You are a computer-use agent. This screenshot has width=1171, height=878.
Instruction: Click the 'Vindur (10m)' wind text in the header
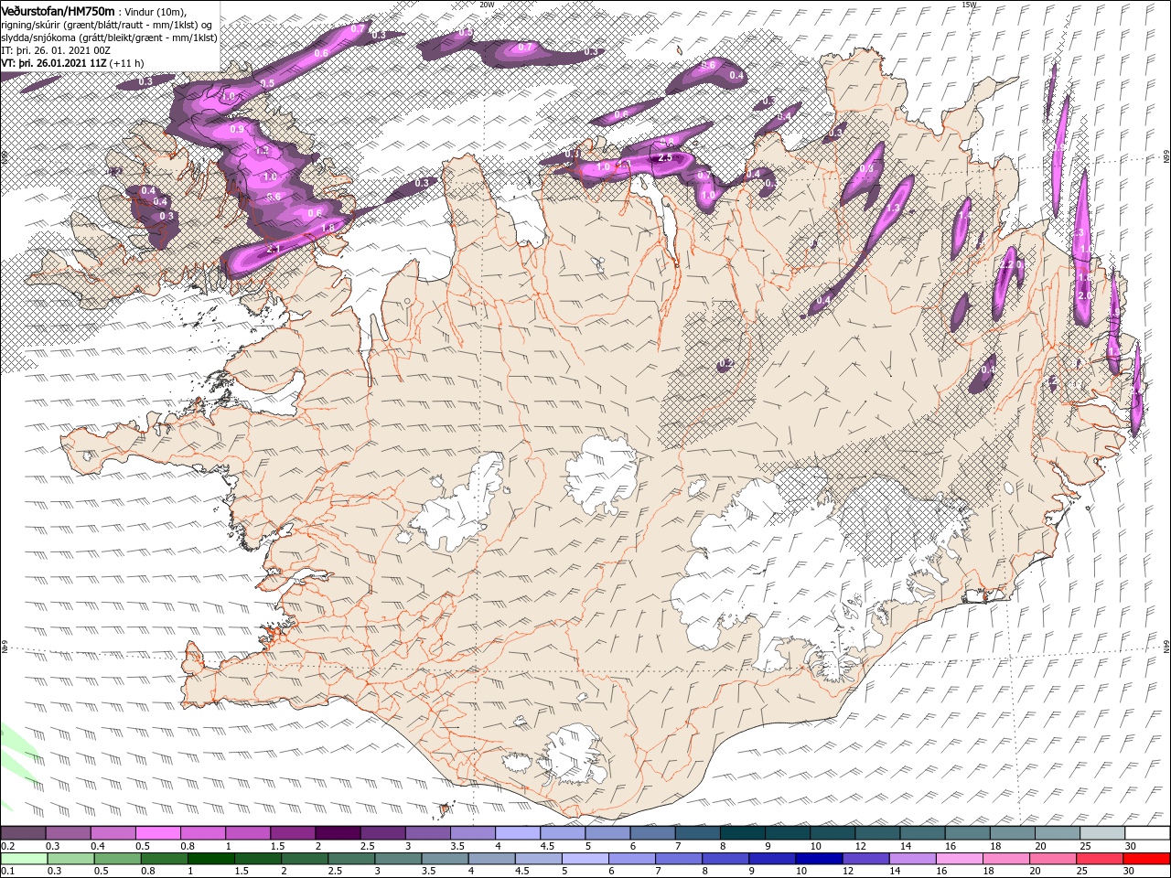pos(156,11)
